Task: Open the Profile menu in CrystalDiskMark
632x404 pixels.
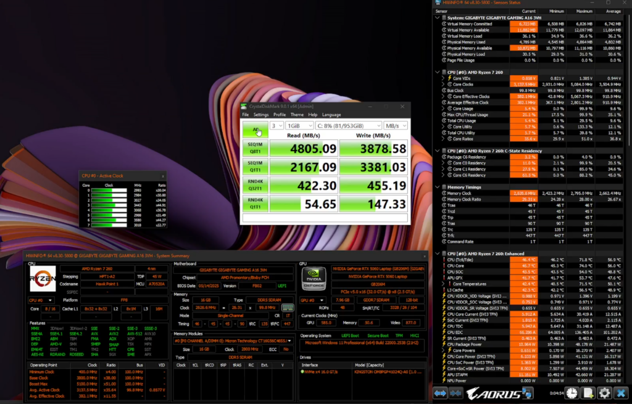Action: (280, 115)
